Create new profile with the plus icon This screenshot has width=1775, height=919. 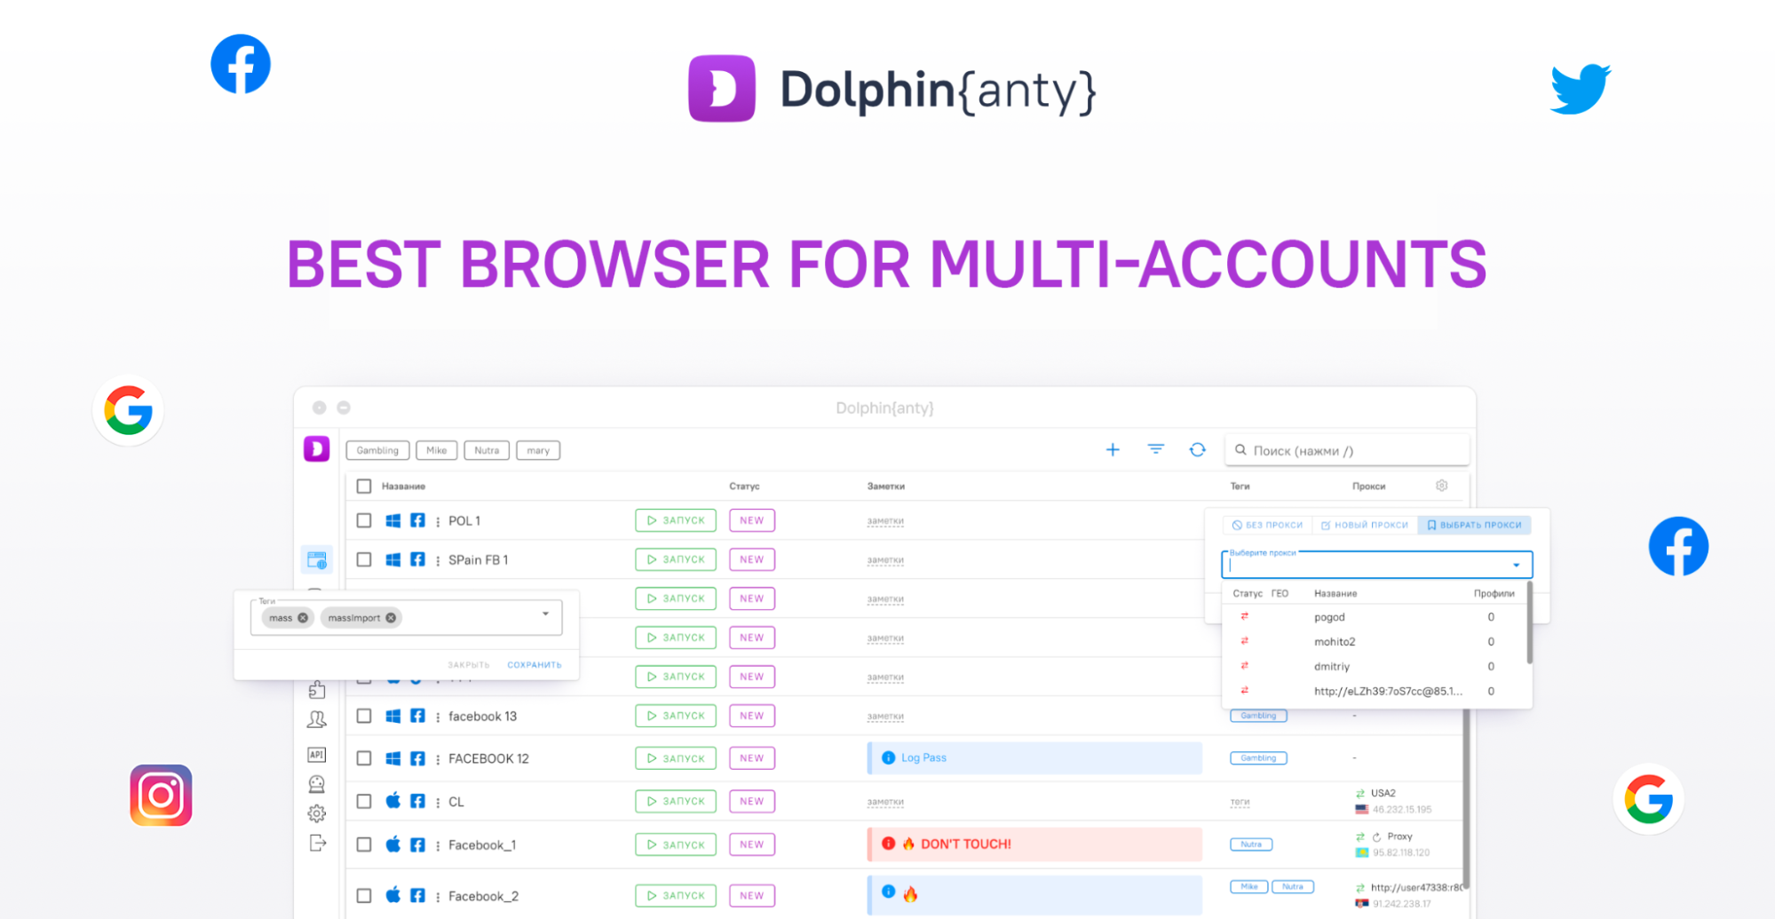point(1112,449)
